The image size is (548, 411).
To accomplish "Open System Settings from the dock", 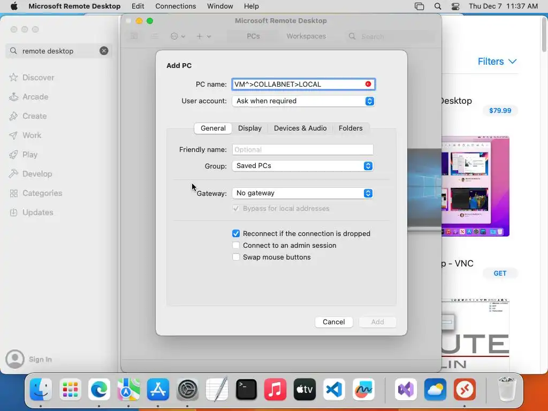I will [187, 390].
